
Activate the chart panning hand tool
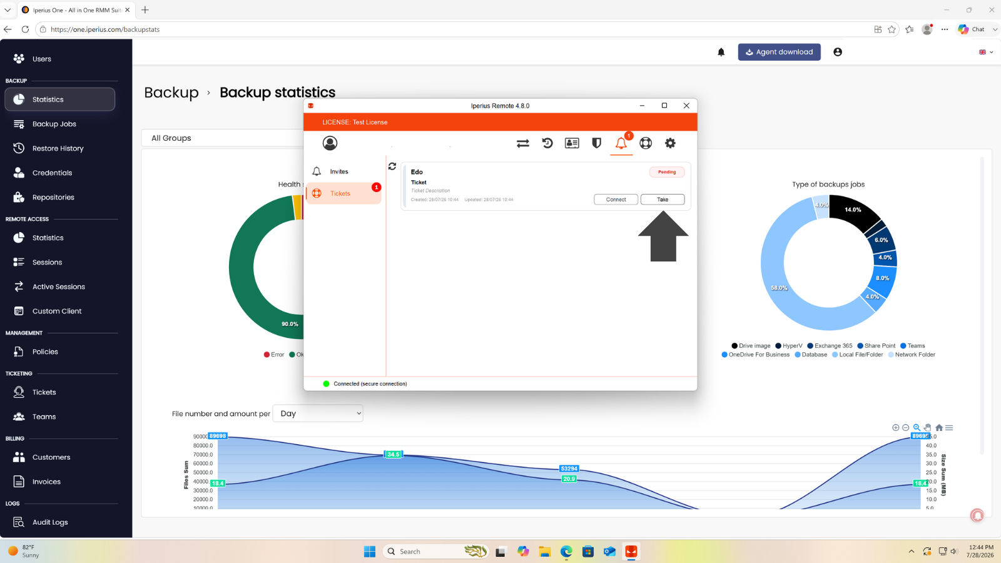tap(928, 428)
